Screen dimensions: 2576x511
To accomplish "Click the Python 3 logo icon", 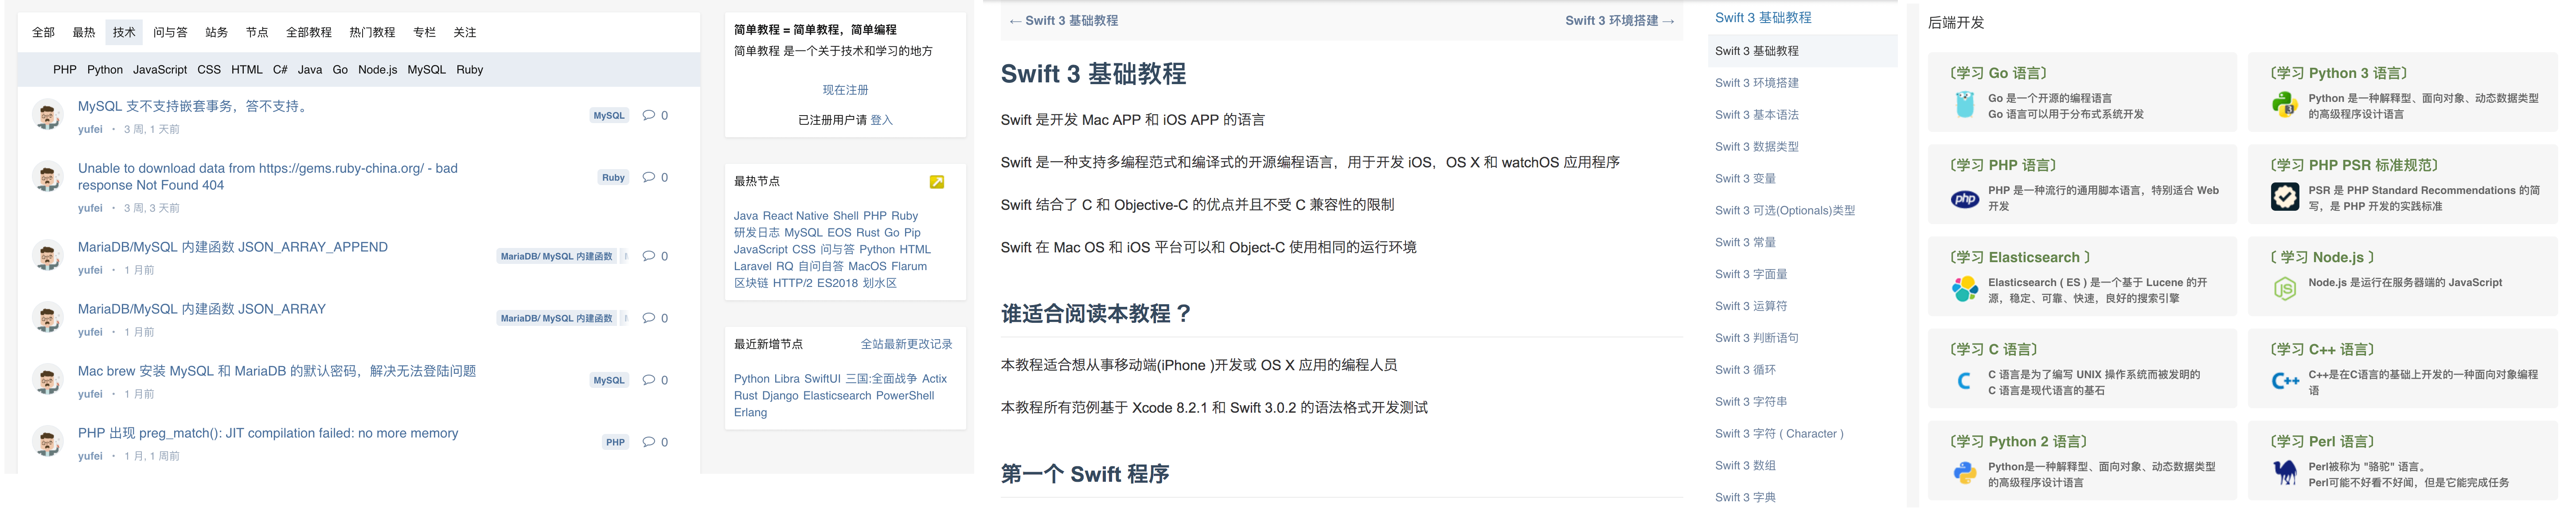I will (2284, 105).
